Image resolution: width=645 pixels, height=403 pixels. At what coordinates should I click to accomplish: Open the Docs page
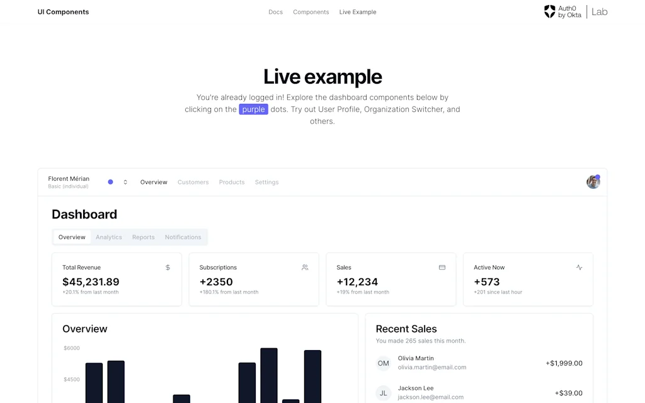pyautogui.click(x=275, y=11)
